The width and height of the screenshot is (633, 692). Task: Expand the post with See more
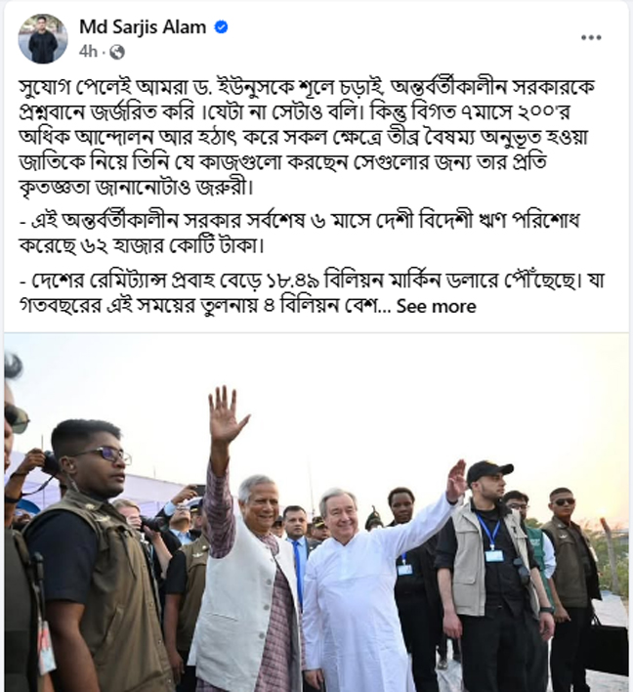[x=437, y=306]
